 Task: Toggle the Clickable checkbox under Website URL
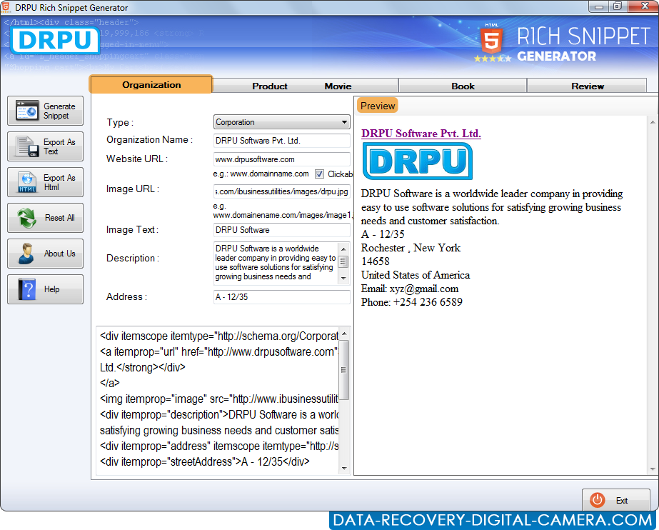tap(319, 174)
